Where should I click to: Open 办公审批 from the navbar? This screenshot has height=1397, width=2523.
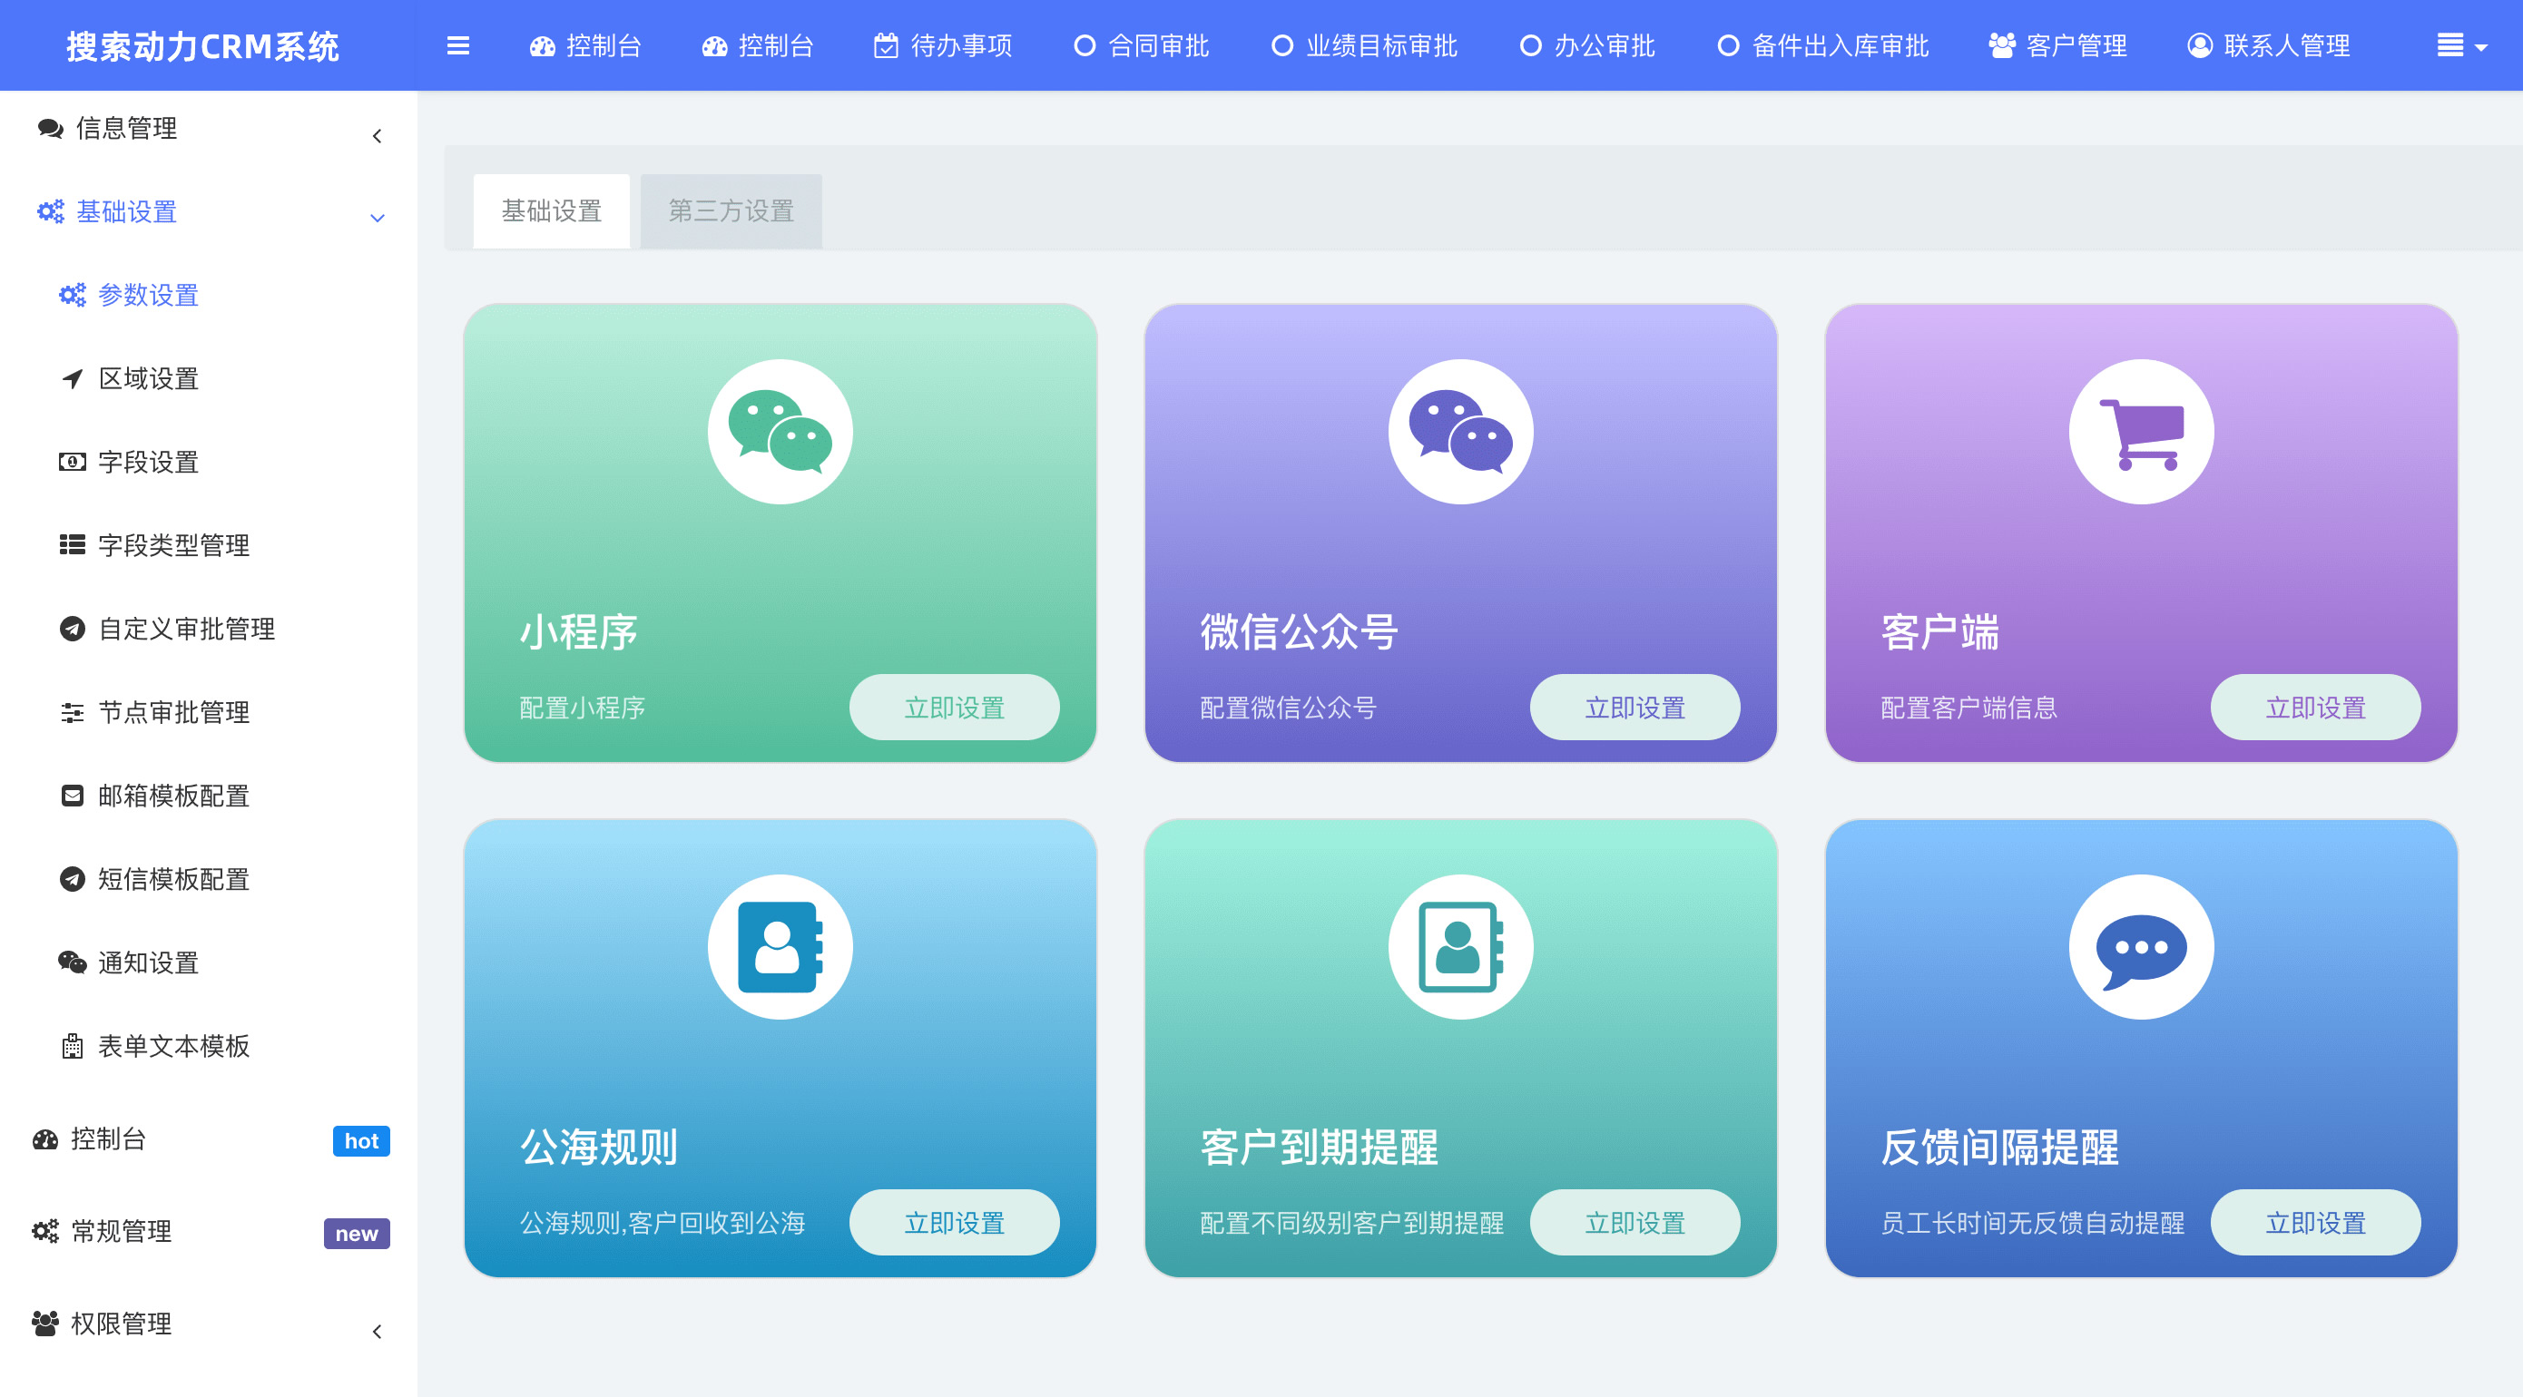1587,46
